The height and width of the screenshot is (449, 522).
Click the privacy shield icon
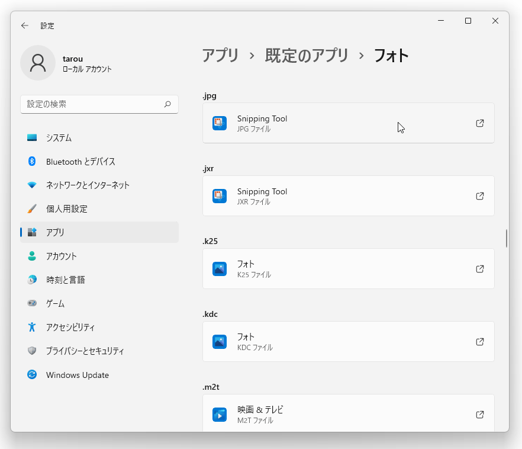[x=32, y=351]
